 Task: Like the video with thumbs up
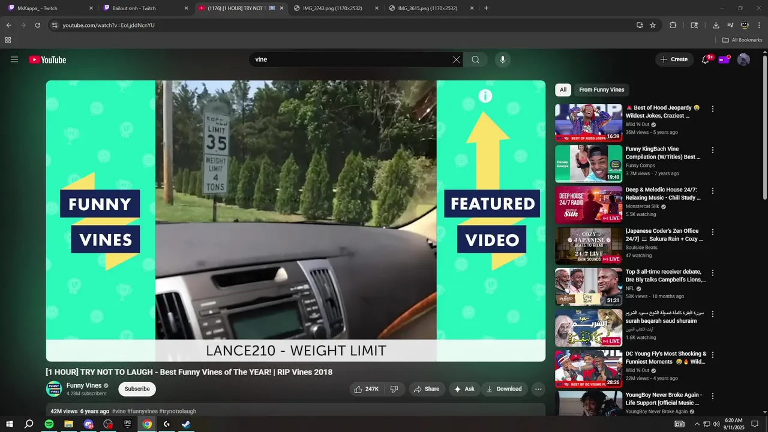(367, 389)
